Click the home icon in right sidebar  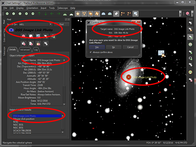(191, 44)
